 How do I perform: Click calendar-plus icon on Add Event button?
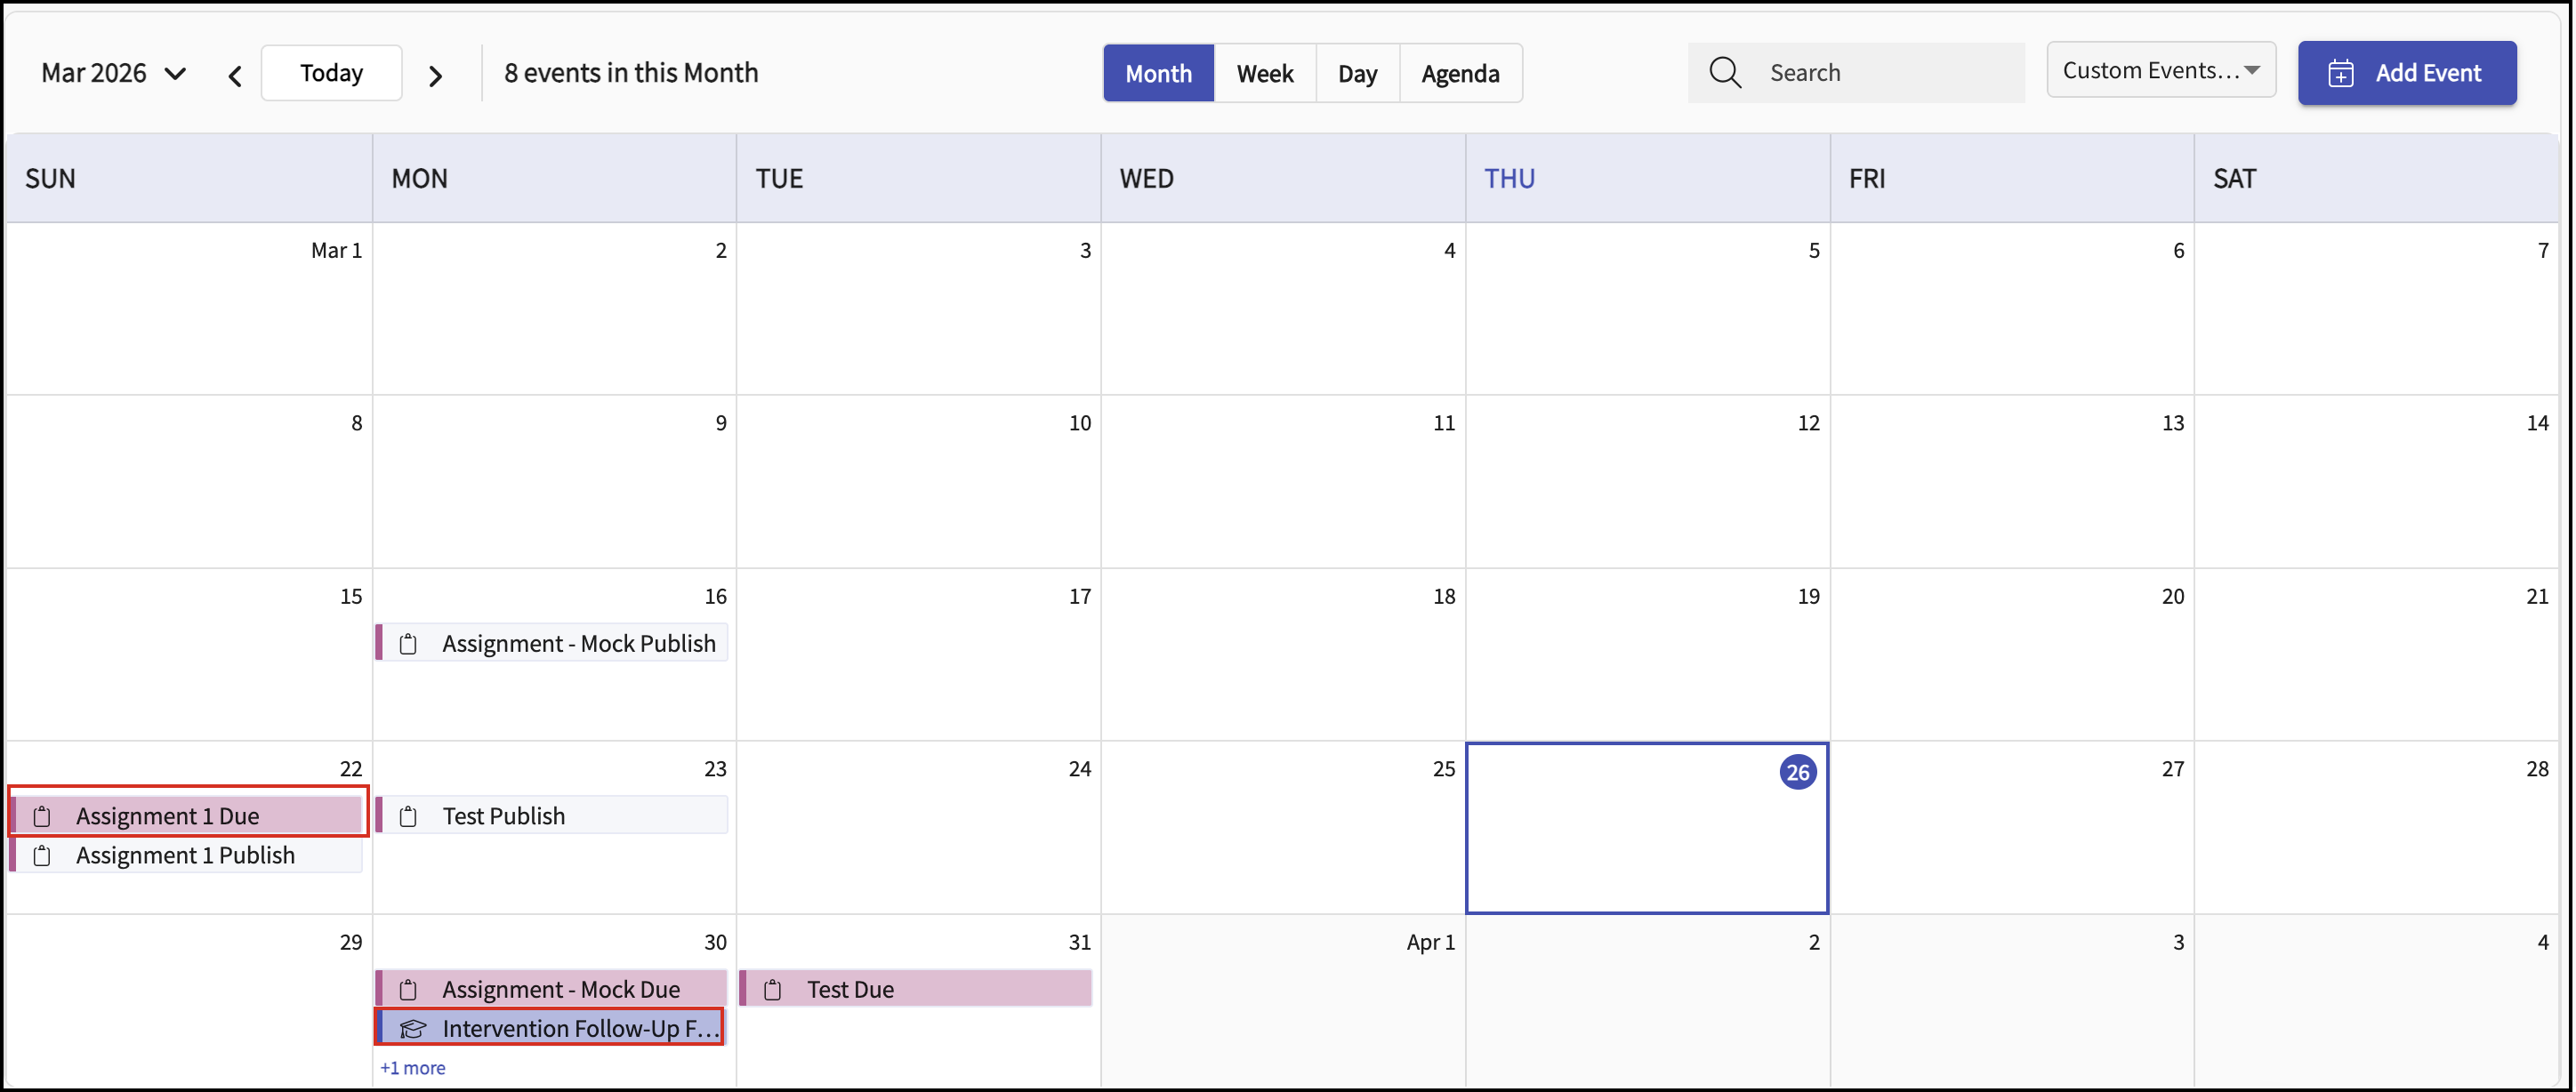click(2341, 73)
